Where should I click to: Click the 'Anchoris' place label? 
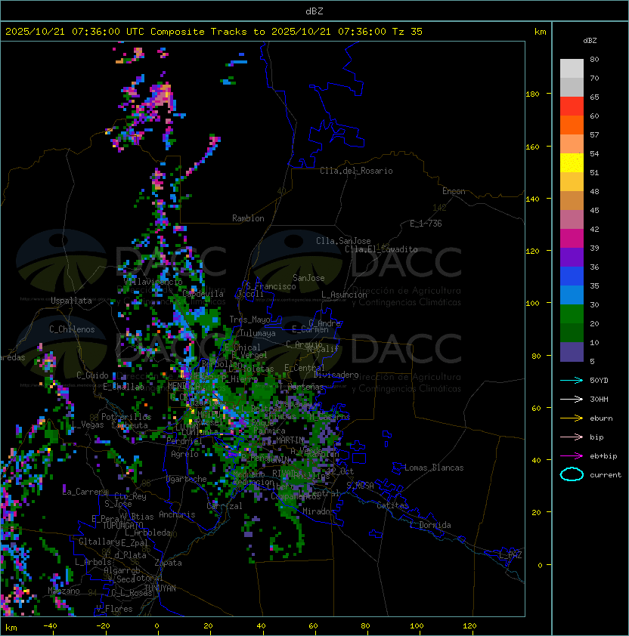tap(177, 514)
